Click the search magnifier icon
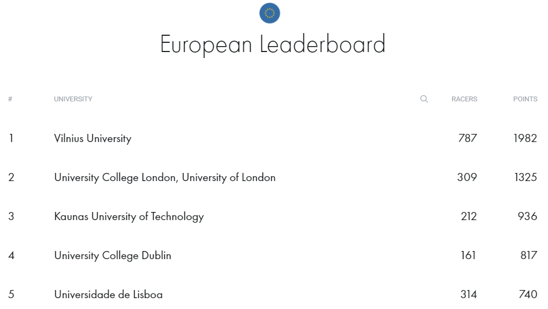The image size is (548, 309). coord(424,99)
